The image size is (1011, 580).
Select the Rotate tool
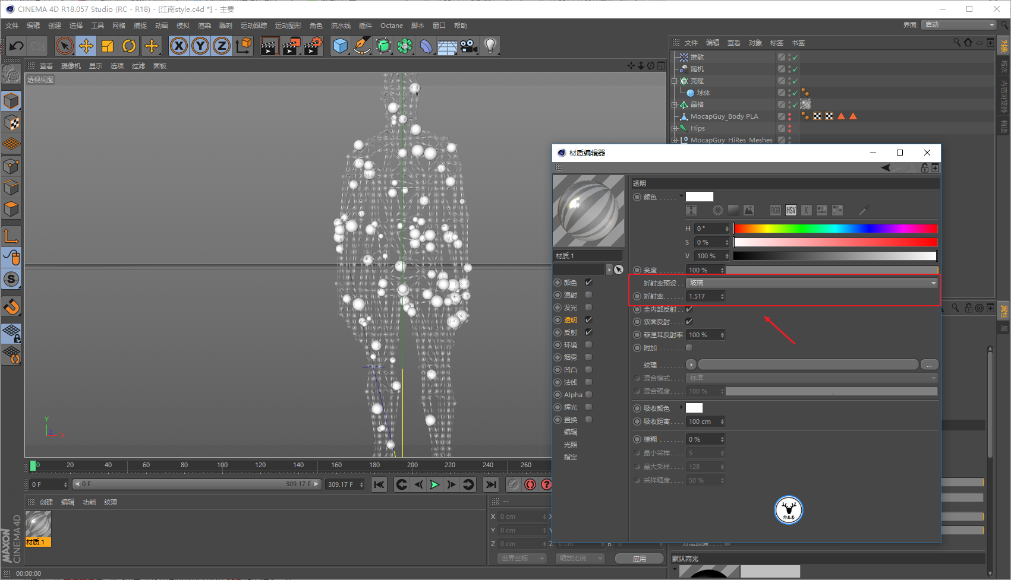[x=129, y=46]
